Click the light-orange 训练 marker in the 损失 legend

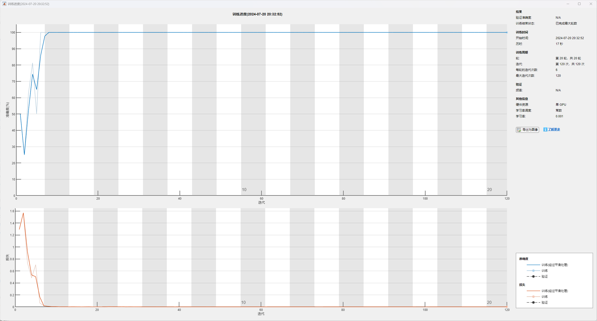pos(533,297)
